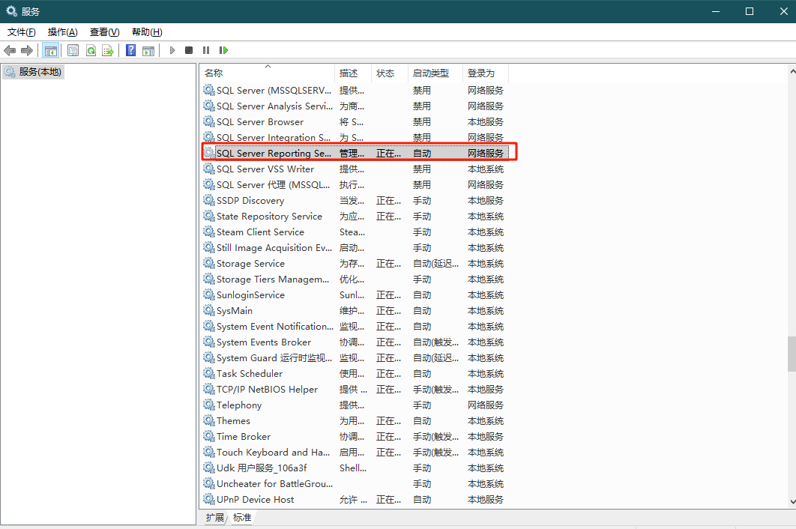
Task: Open the 文件(F) menu
Action: tap(21, 32)
